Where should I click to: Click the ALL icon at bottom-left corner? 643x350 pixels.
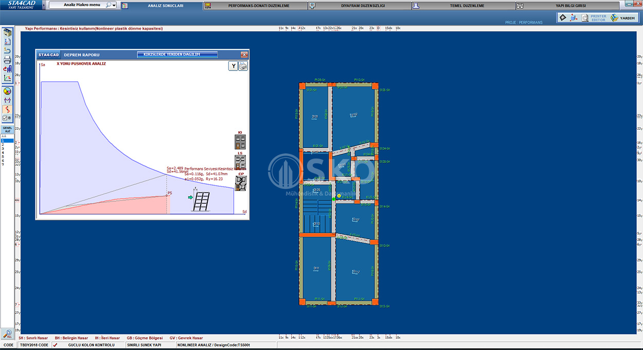click(7, 334)
